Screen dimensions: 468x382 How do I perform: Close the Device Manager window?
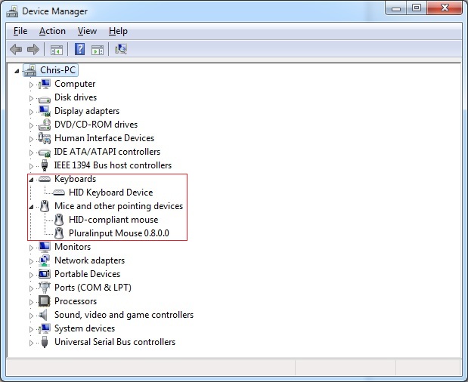coord(445,8)
